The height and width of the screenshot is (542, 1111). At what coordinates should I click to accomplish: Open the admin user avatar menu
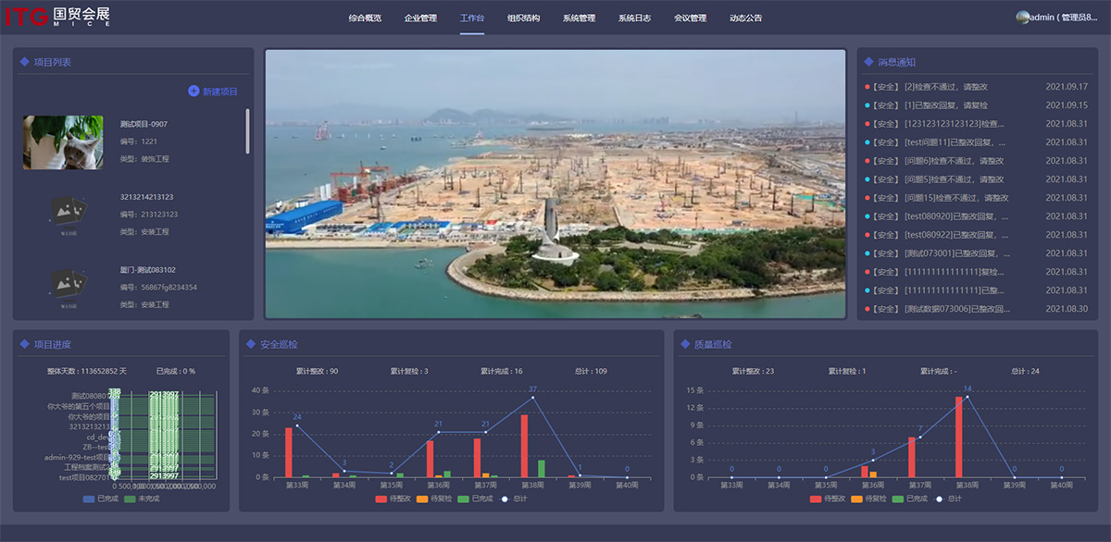1023,18
